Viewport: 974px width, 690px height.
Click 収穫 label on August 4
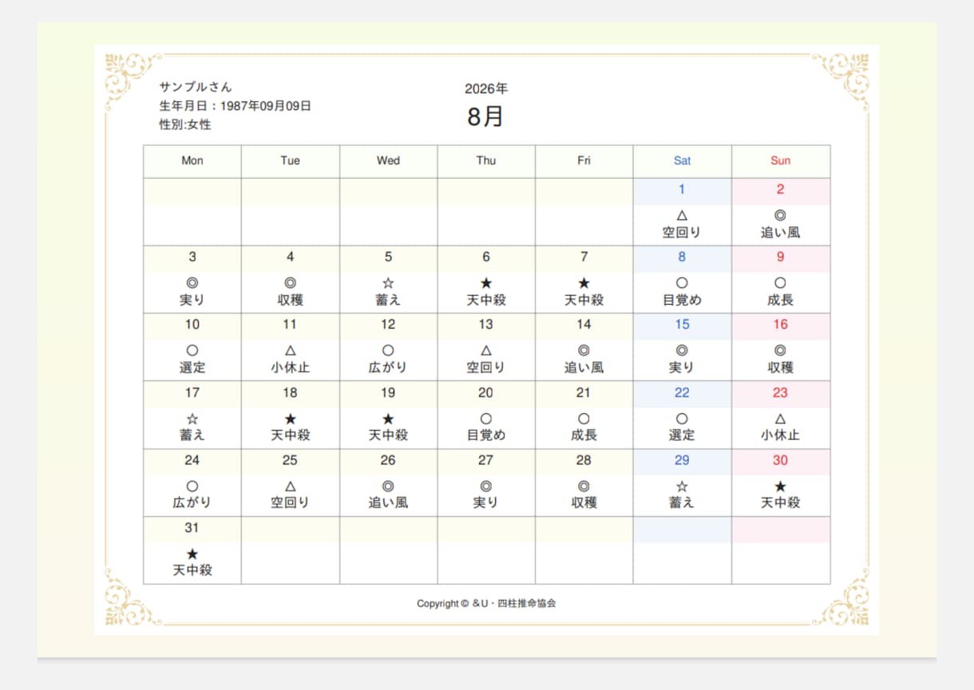coord(290,300)
